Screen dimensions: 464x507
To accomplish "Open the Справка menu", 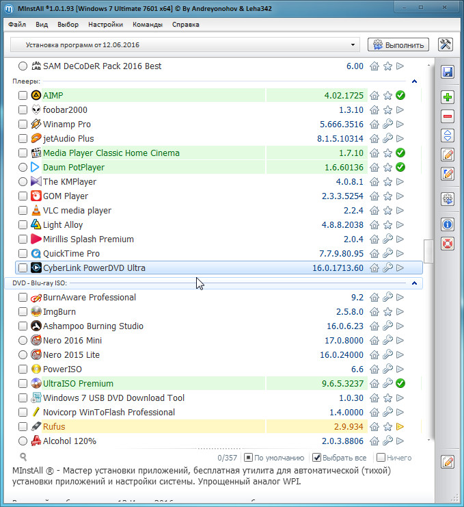I will (186, 25).
